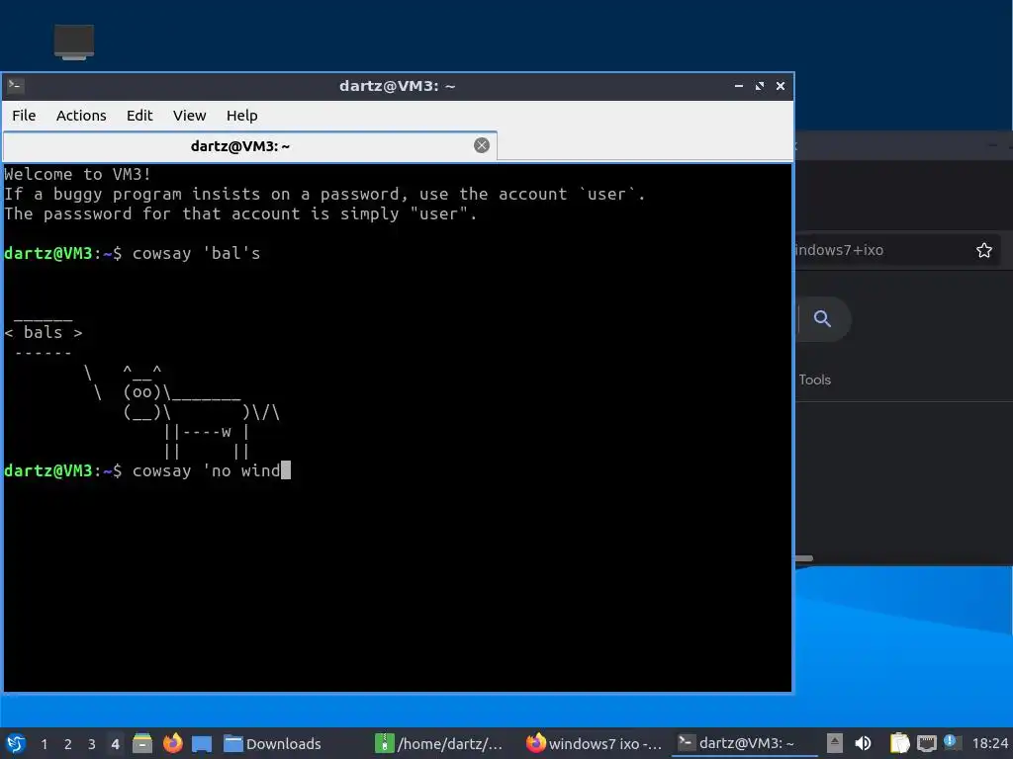The height and width of the screenshot is (759, 1013).
Task: Click the horizontal scrollbar in the browser window
Action: coord(803,559)
